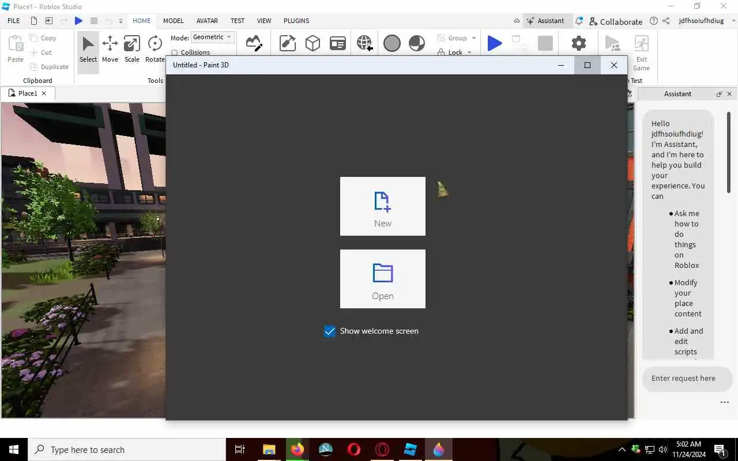Open the notifications bell icon
The image size is (738, 461).
click(579, 21)
